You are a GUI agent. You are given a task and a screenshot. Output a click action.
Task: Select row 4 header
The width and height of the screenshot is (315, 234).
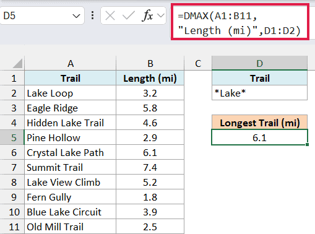12,123
